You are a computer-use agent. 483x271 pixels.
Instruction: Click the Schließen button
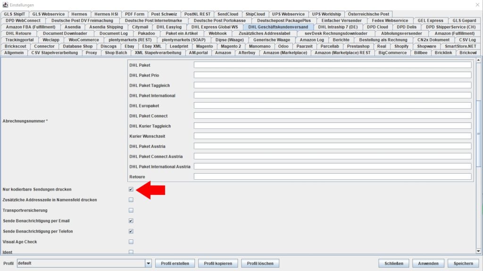394,263
